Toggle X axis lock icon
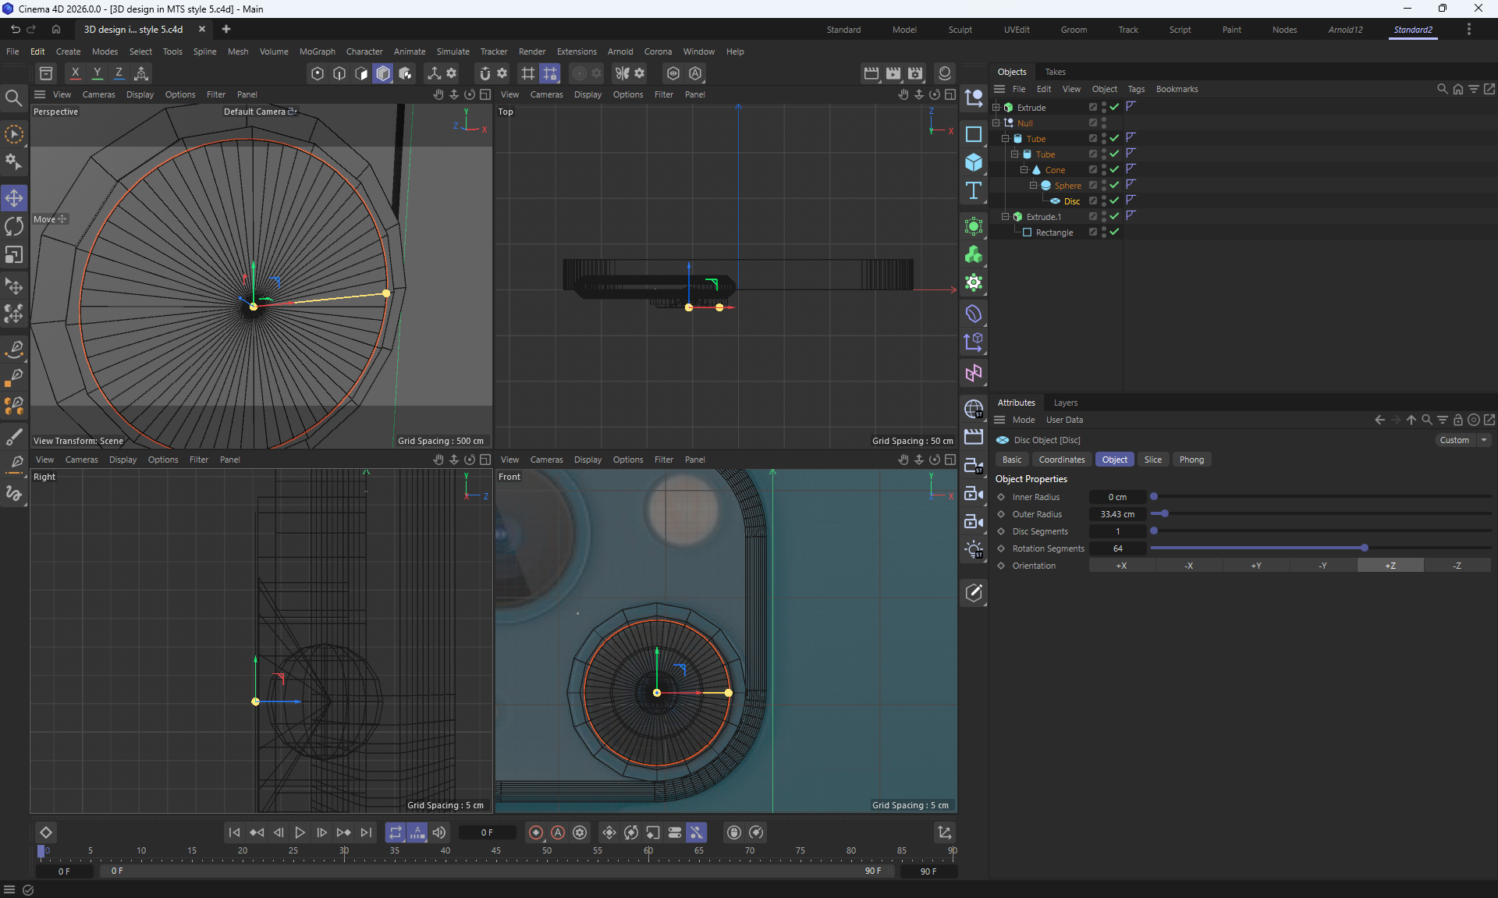This screenshot has height=898, width=1498. (75, 73)
